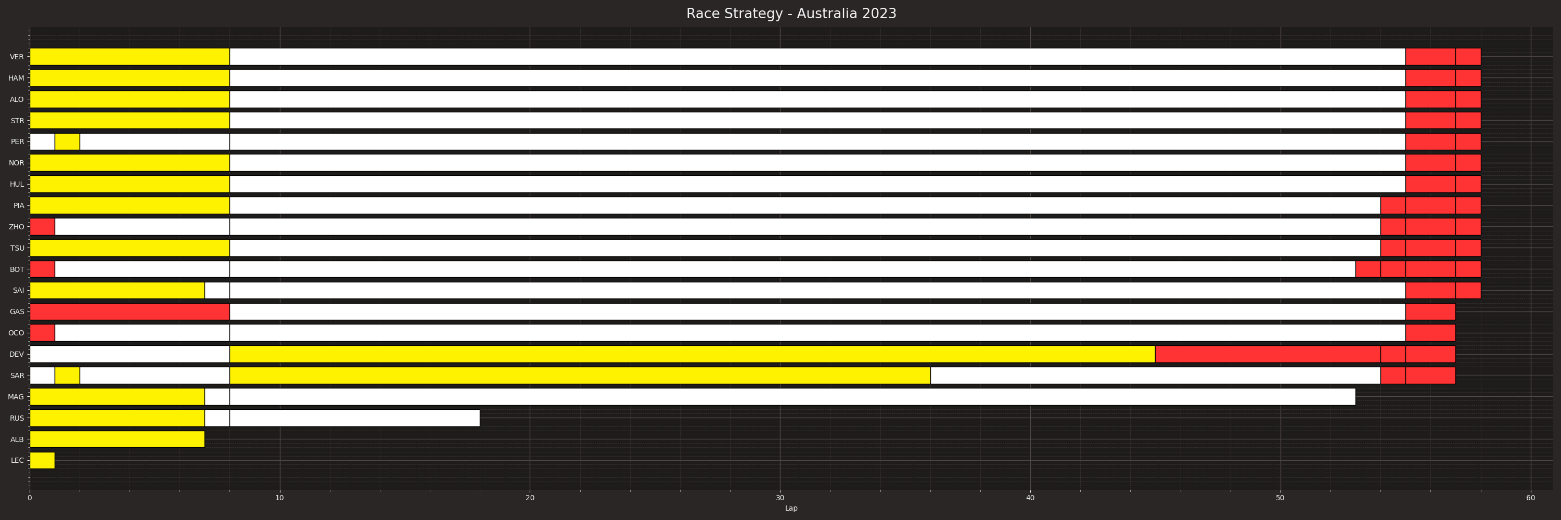Image resolution: width=1561 pixels, height=520 pixels.
Task: Select the VER driver label
Action: [17, 57]
